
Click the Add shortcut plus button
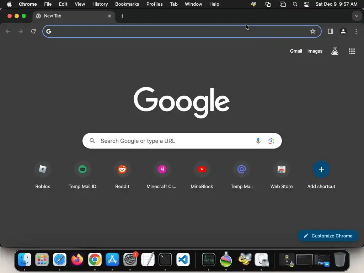321,169
